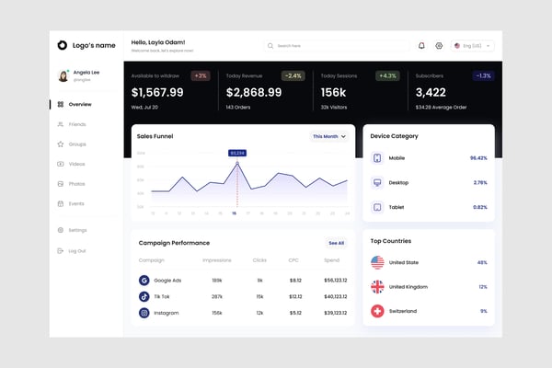Open the top bar settings gear icon
This screenshot has width=552, height=368.
click(x=439, y=46)
